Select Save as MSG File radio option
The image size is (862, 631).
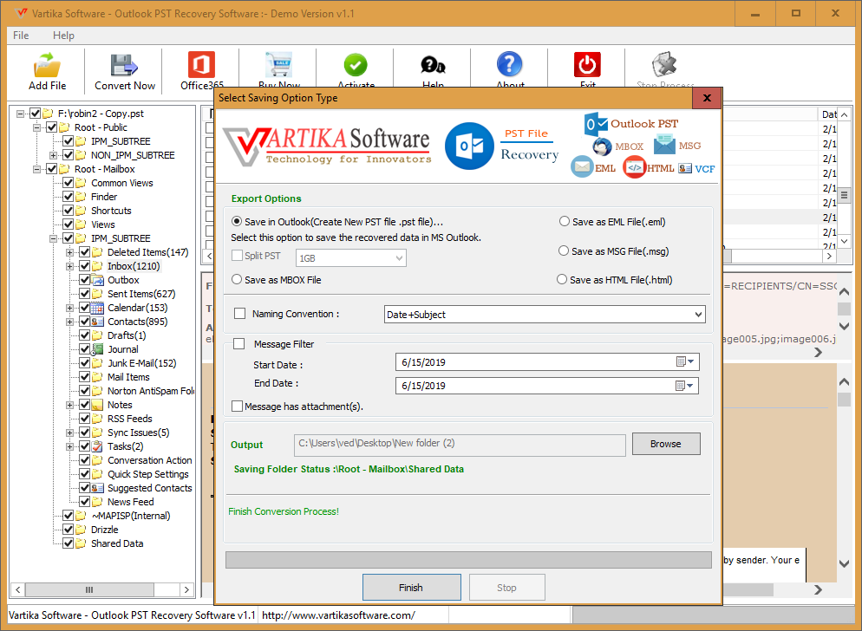[x=564, y=250]
